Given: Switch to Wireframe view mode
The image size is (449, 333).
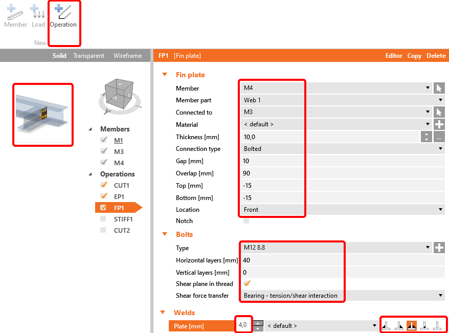Looking at the screenshot, I should [127, 56].
